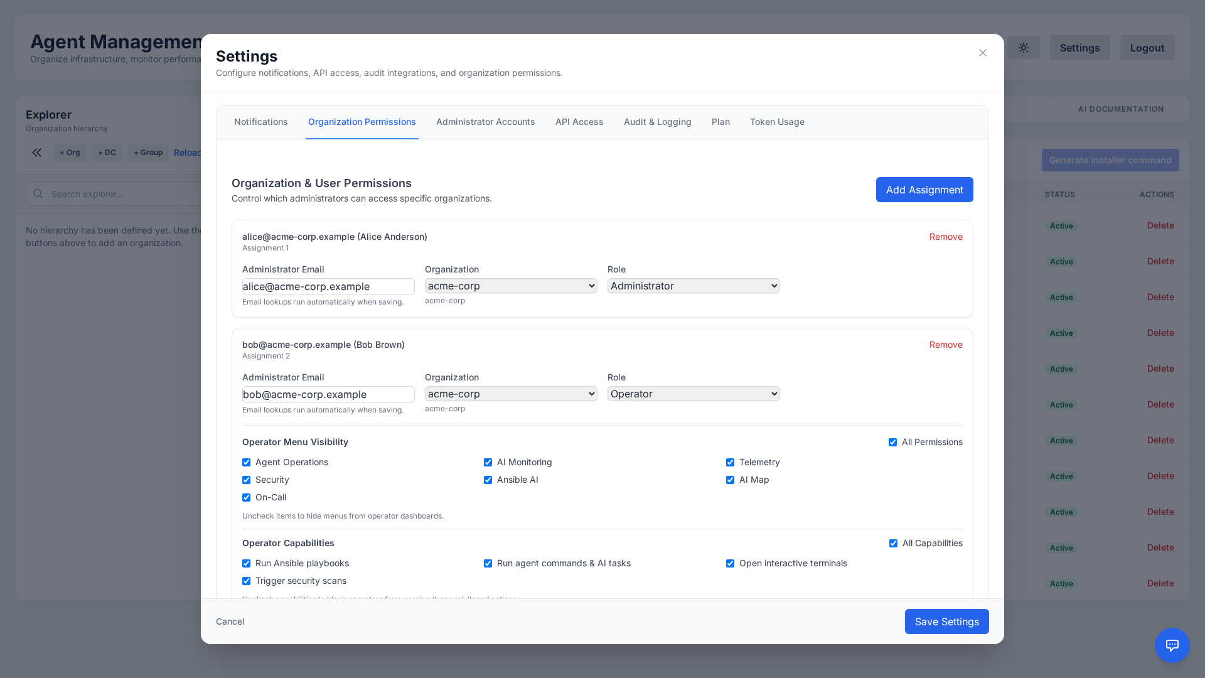Open the Administrator role dropdown for Alice
The image size is (1205, 678).
coord(694,286)
